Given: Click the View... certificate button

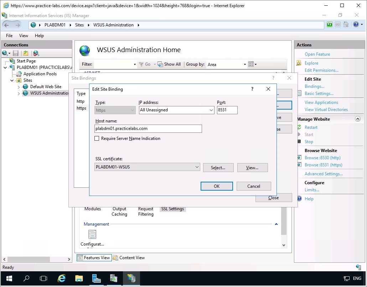Looking at the screenshot, I should 252,168.
